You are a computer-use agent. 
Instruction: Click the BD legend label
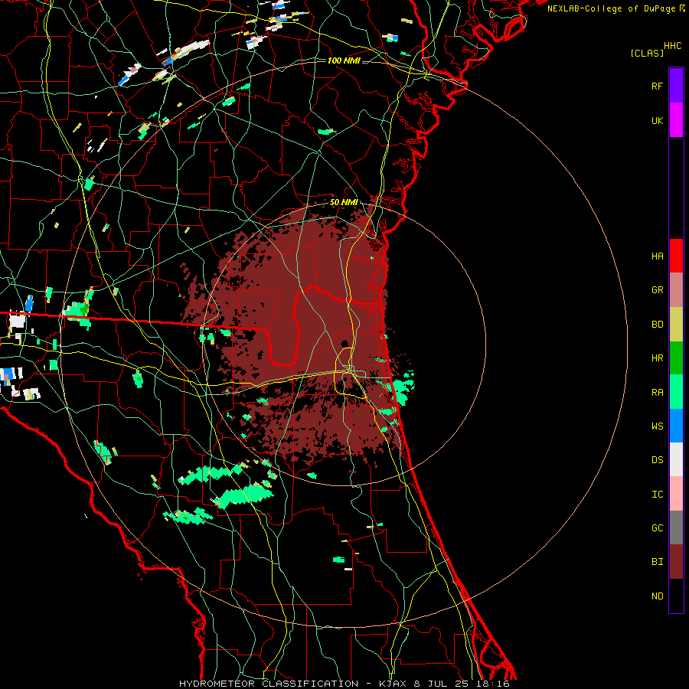658,325
